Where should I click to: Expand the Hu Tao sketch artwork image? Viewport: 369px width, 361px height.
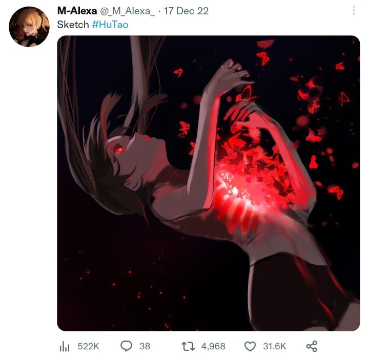click(x=209, y=183)
